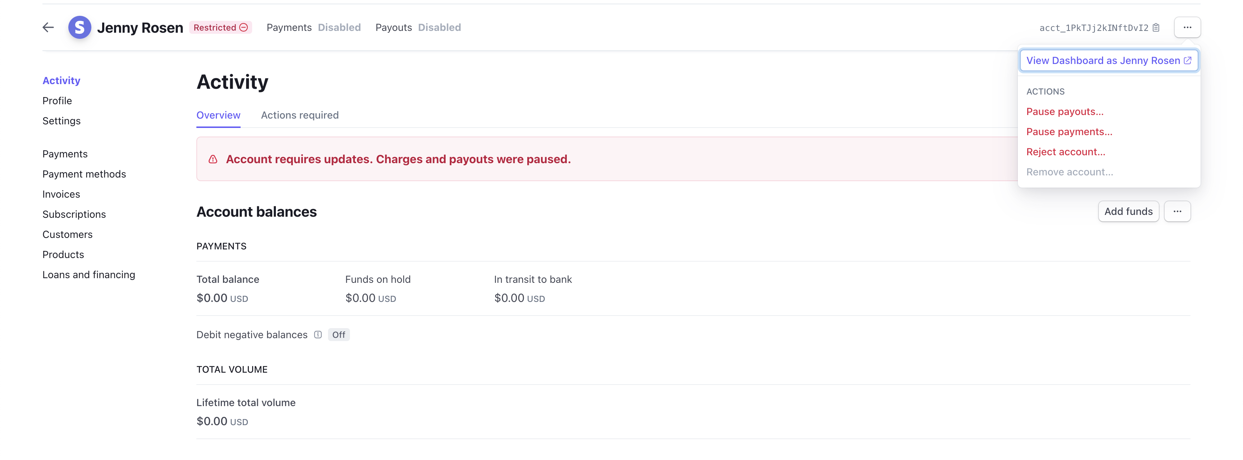The height and width of the screenshot is (460, 1243).
Task: Toggle the Debit negative balances Off switch
Action: tap(338, 334)
